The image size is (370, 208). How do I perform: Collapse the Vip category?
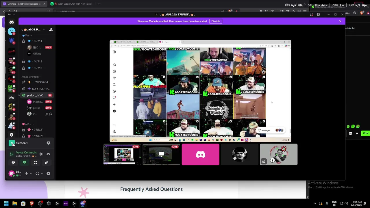(x=27, y=36)
